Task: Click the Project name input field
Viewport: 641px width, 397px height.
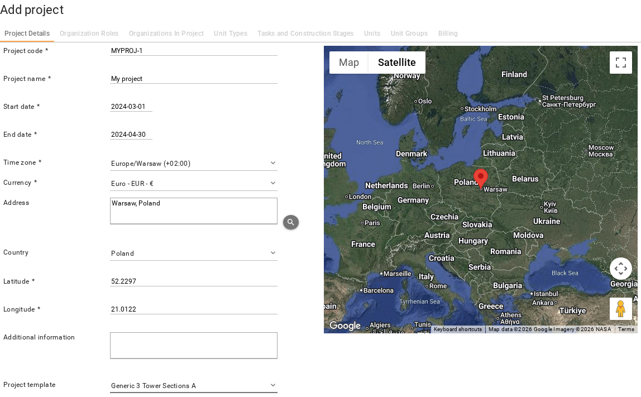Action: coord(193,79)
